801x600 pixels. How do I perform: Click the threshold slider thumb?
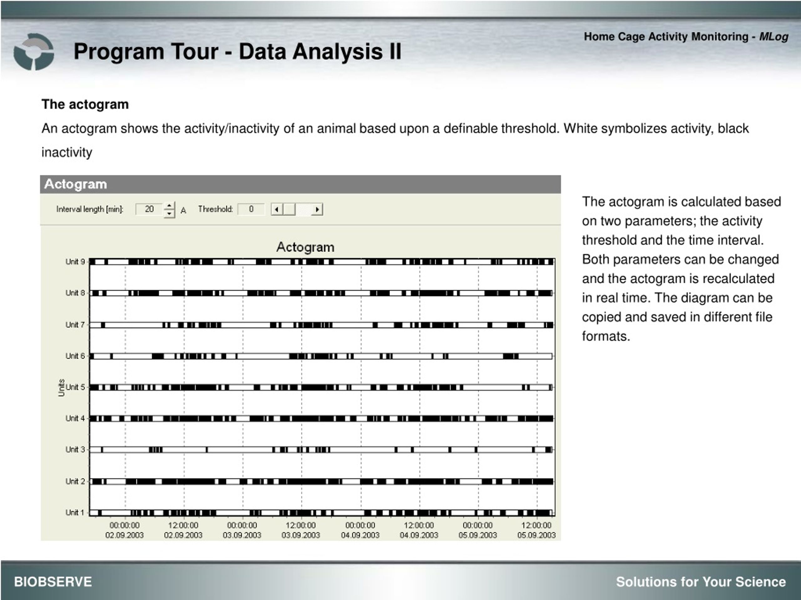(x=289, y=209)
